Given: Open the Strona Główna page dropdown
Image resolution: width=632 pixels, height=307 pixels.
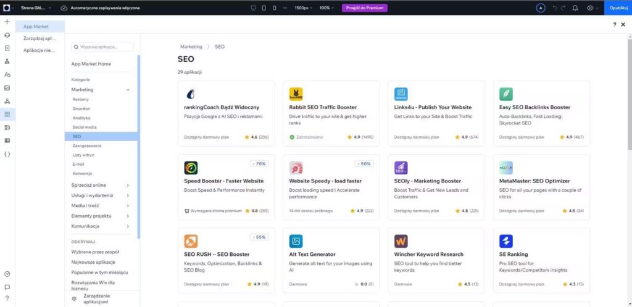Looking at the screenshot, I should point(36,7).
